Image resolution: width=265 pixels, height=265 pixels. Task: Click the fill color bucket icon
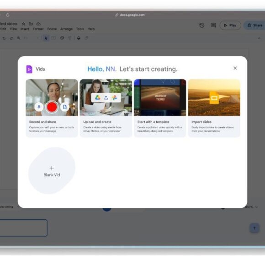(79, 38)
